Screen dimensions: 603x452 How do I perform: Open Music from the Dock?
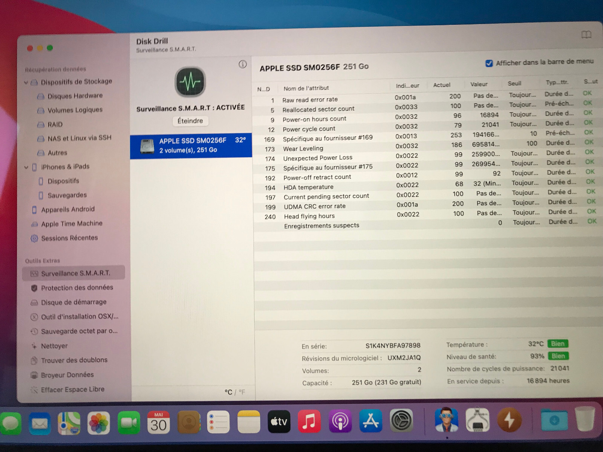point(309,421)
